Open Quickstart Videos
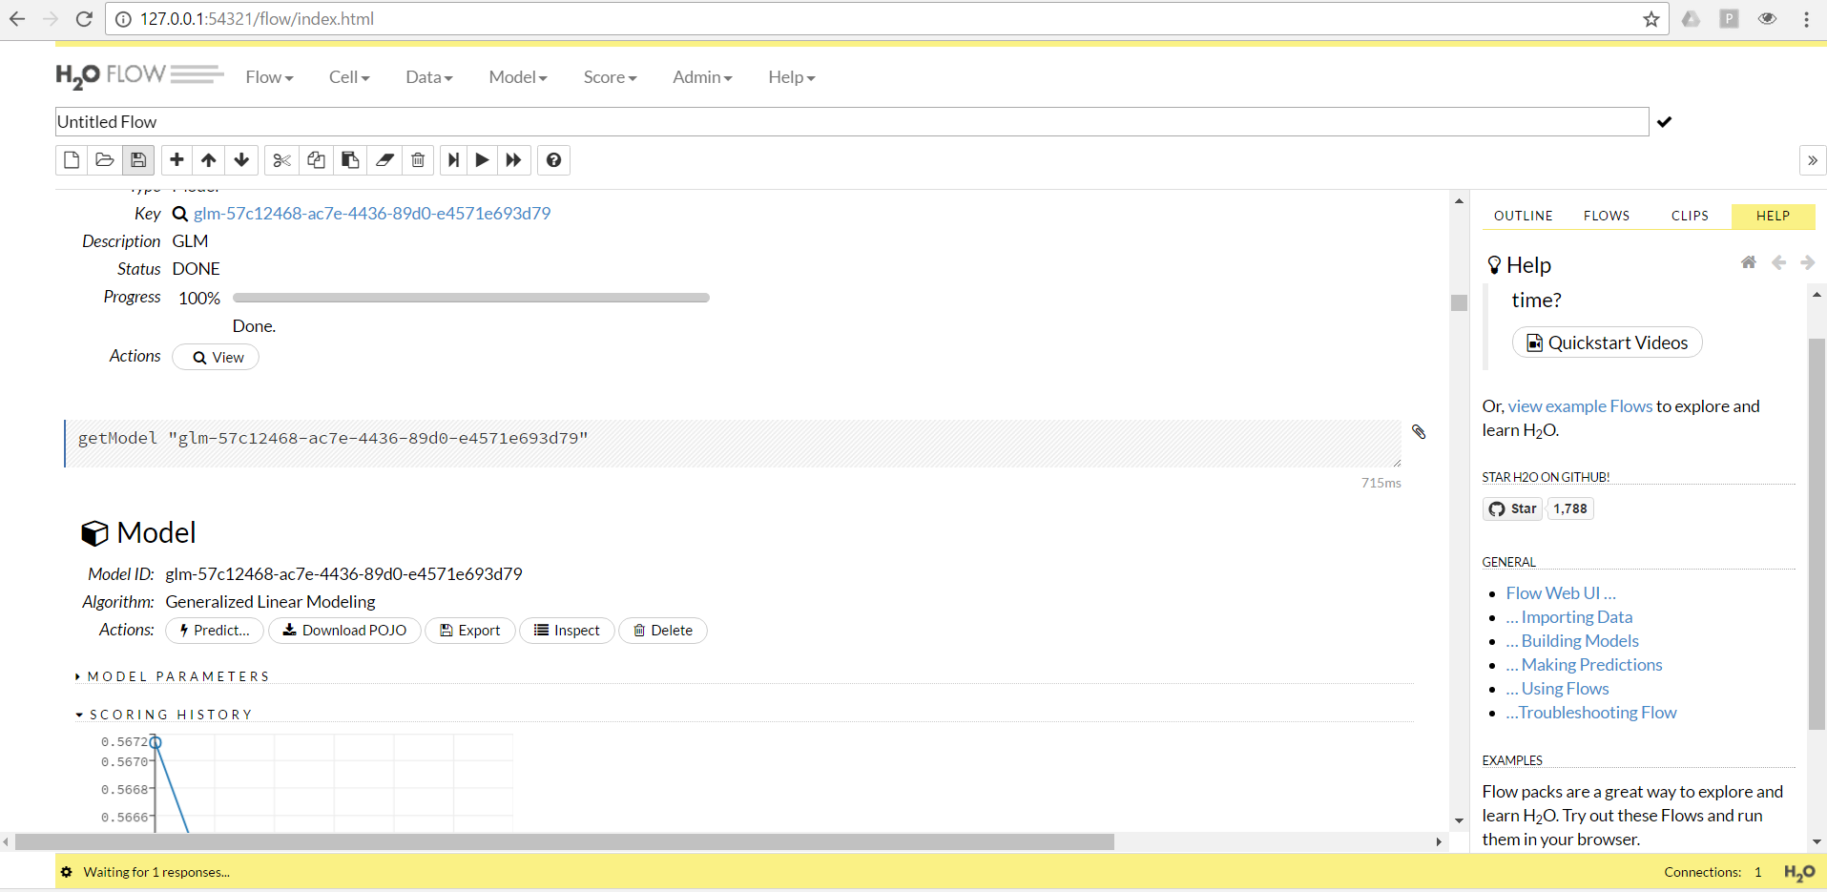1827x892 pixels. (x=1608, y=342)
